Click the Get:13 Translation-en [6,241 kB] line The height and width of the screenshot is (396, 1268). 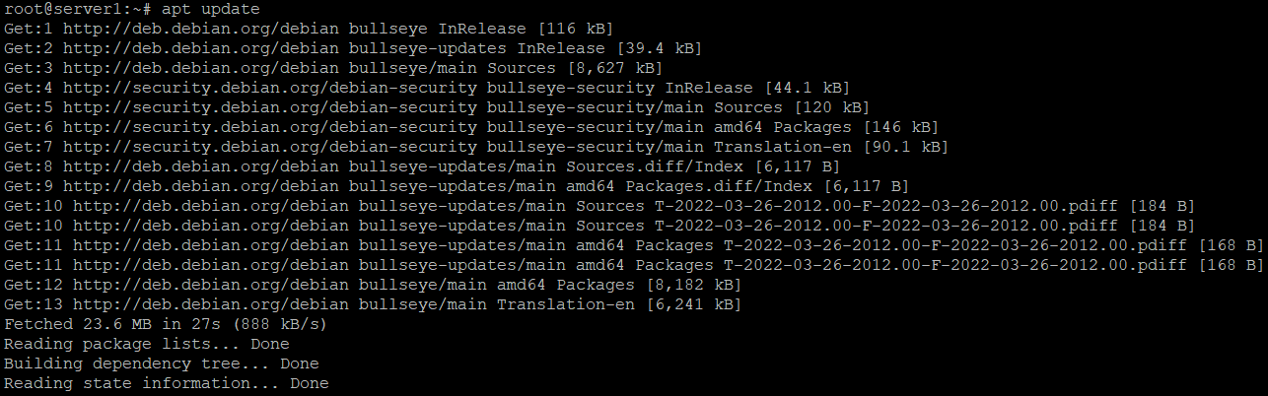click(x=373, y=304)
